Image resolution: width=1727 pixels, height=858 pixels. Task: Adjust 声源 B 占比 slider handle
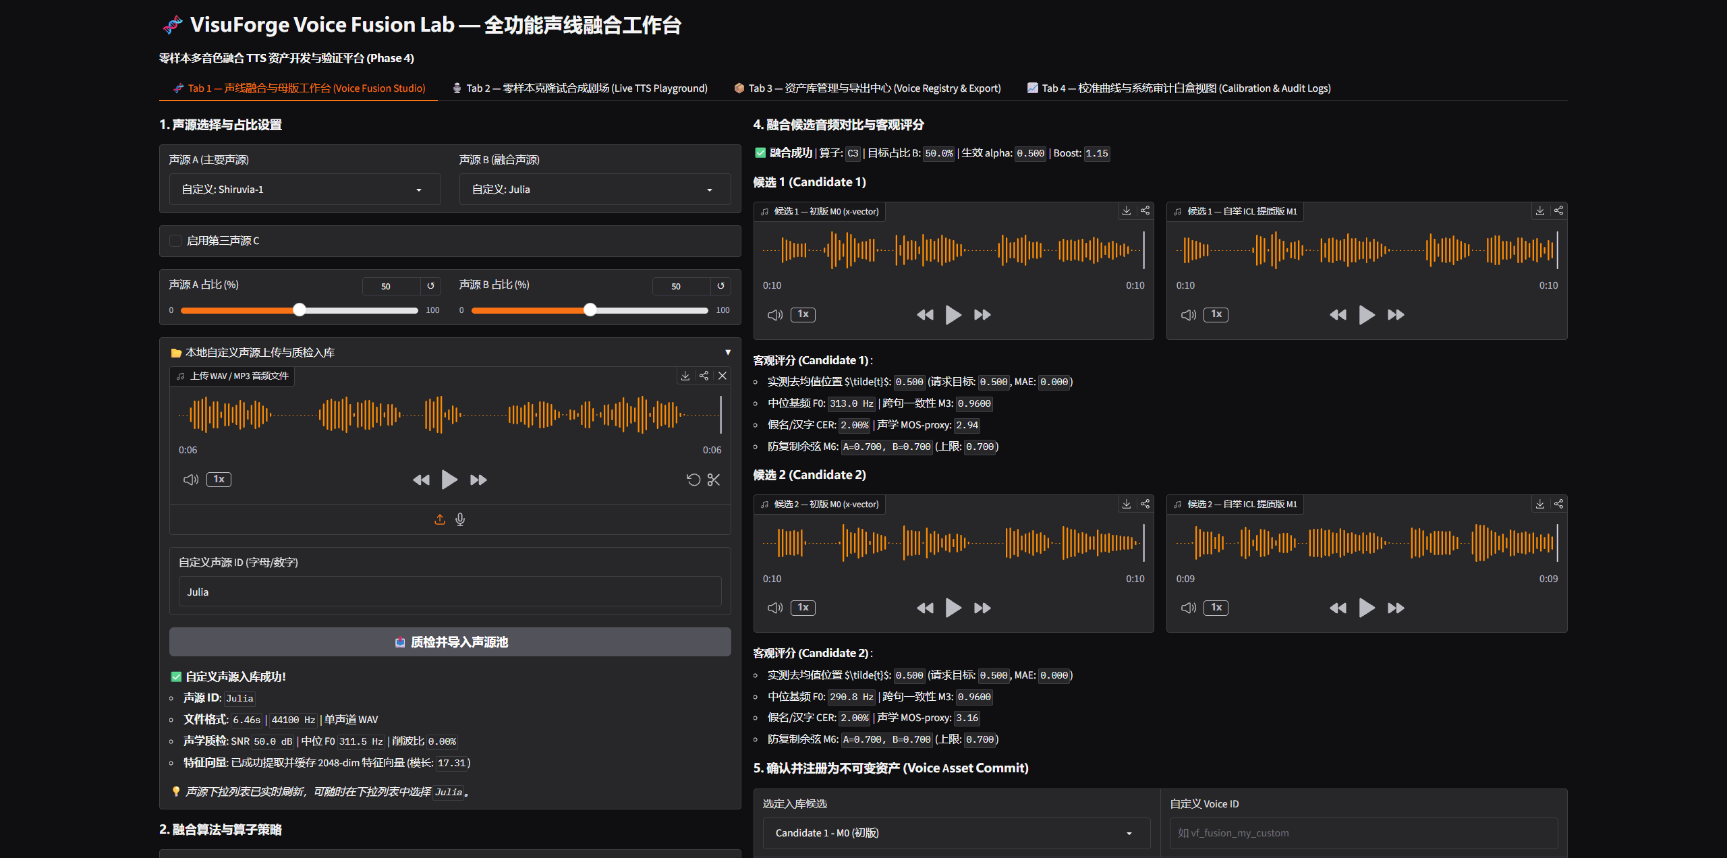(590, 310)
